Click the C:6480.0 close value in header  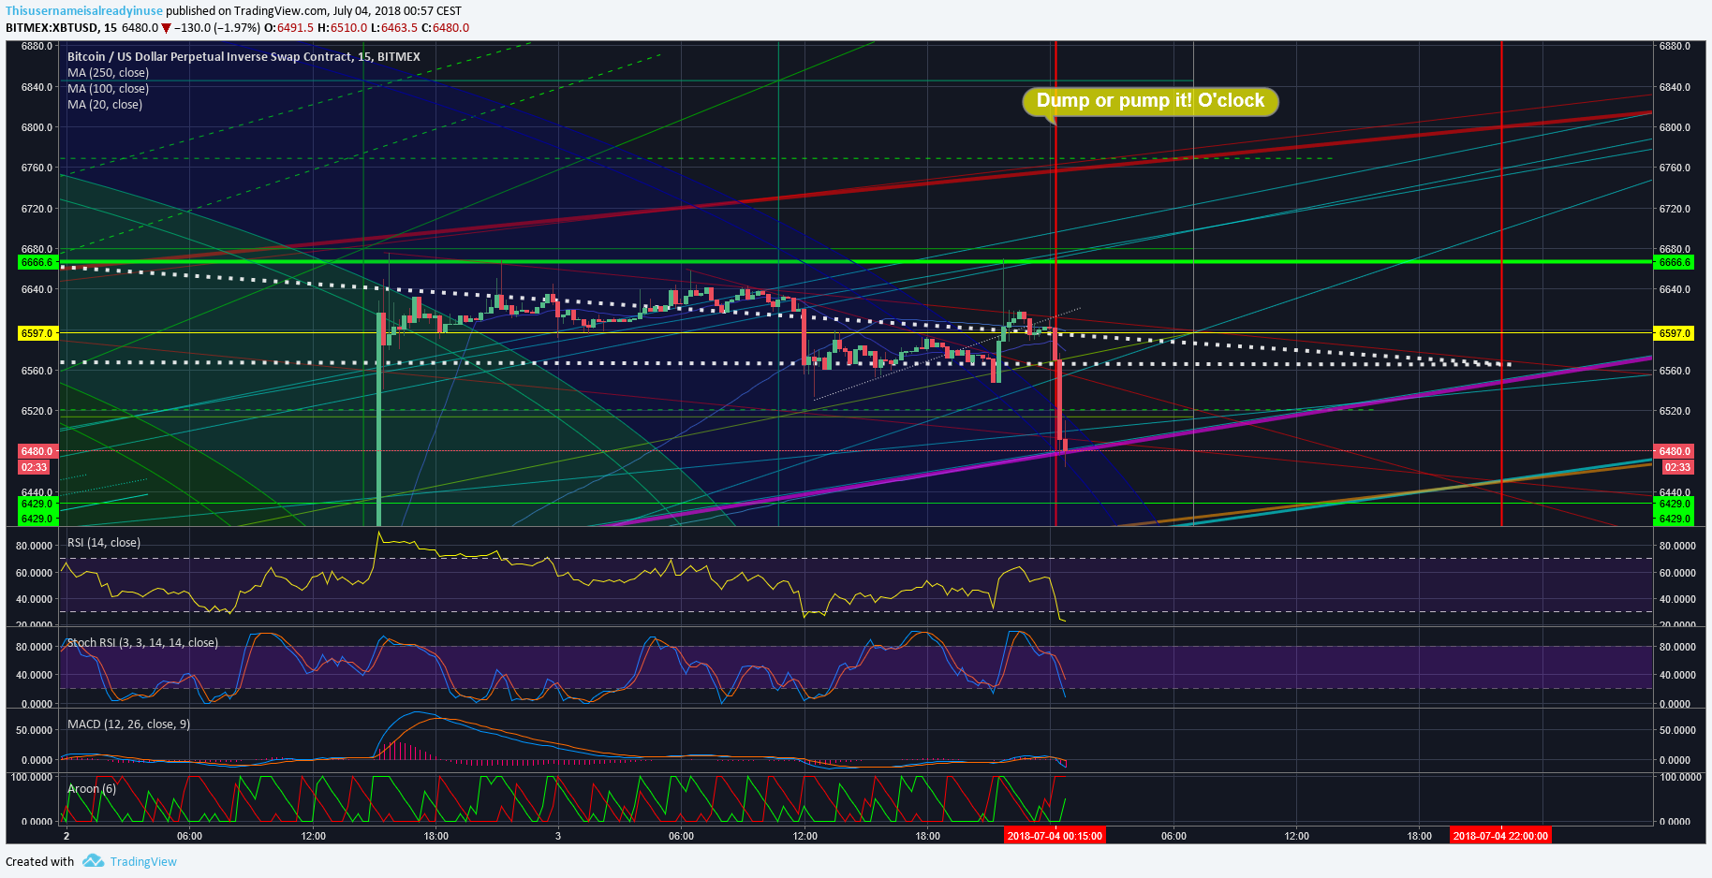click(446, 28)
